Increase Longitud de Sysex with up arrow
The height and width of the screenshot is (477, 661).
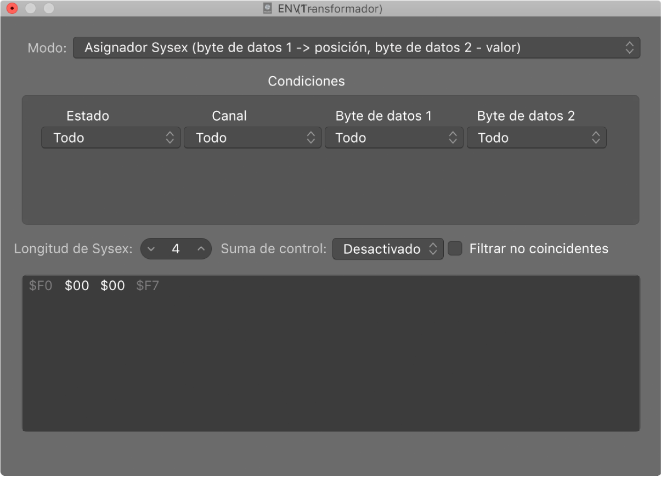coord(201,249)
